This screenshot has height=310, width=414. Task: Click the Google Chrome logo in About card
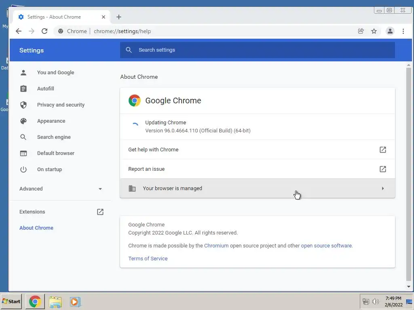click(x=134, y=101)
